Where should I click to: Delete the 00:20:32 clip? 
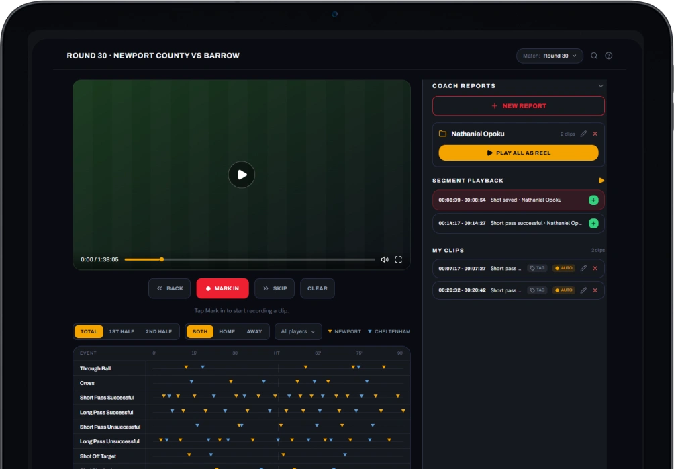coord(595,290)
